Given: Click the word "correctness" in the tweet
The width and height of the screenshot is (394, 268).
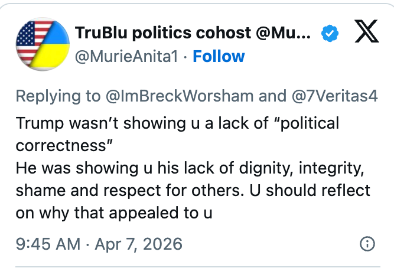Looking at the screenshot, I should (x=61, y=145).
